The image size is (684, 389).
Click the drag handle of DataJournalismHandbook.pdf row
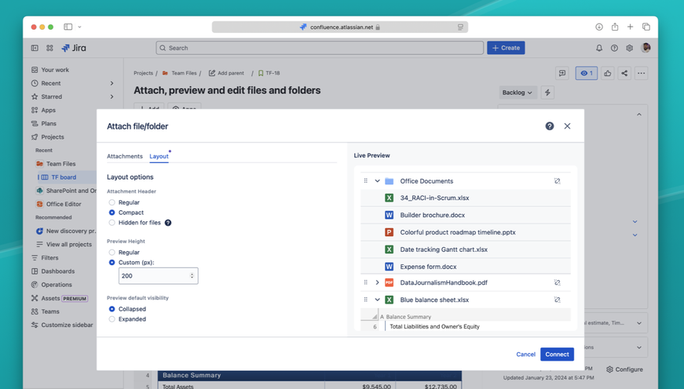tap(365, 282)
